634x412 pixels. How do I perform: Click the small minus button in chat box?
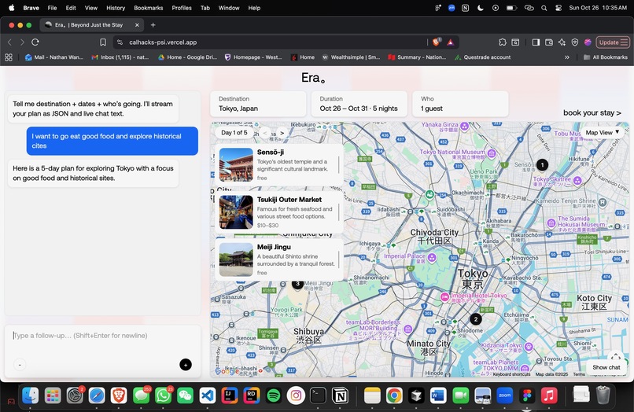pyautogui.click(x=20, y=365)
